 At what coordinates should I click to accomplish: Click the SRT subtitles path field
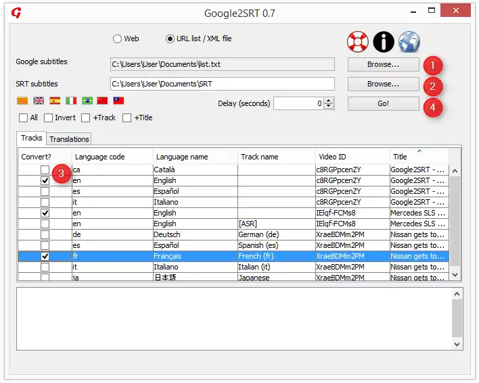click(x=223, y=84)
